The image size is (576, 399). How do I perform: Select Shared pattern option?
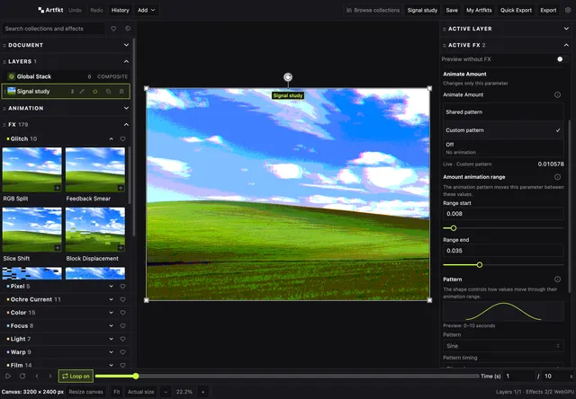[x=503, y=112]
